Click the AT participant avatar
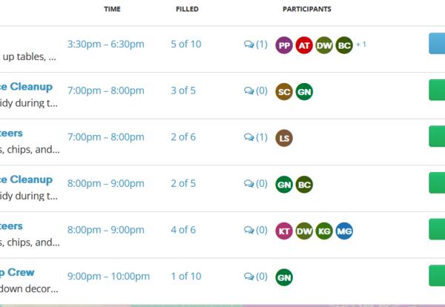Screen dimensions: 445x307 [x=304, y=45]
